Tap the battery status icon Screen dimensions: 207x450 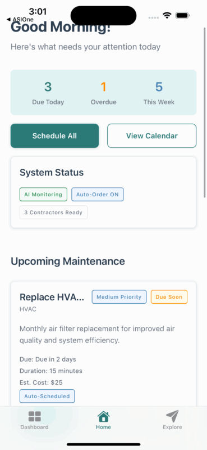pos(182,16)
